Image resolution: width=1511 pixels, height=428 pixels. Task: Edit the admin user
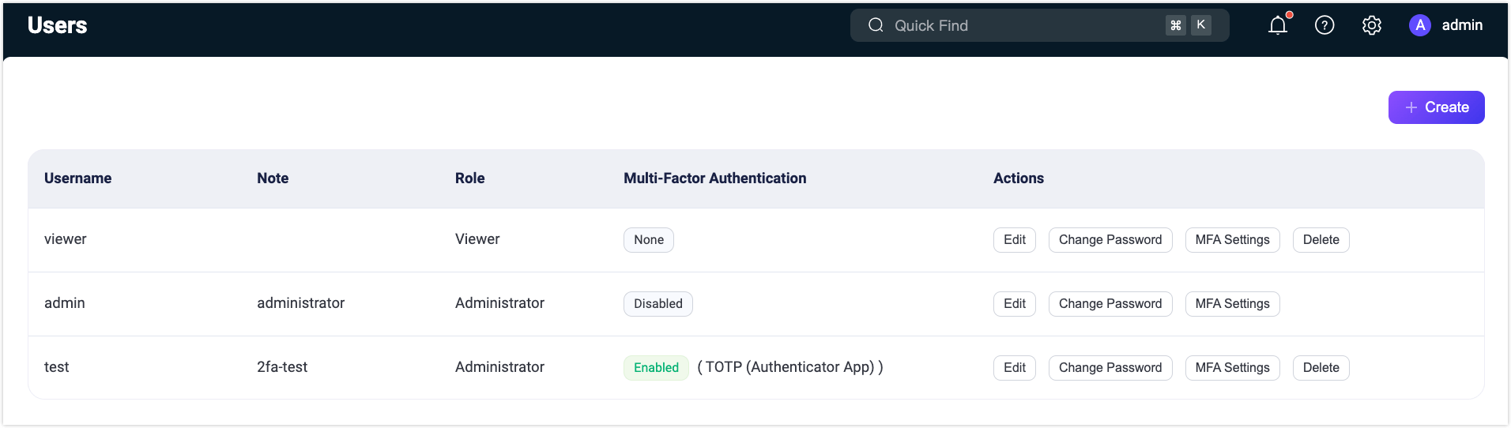pyautogui.click(x=1014, y=304)
